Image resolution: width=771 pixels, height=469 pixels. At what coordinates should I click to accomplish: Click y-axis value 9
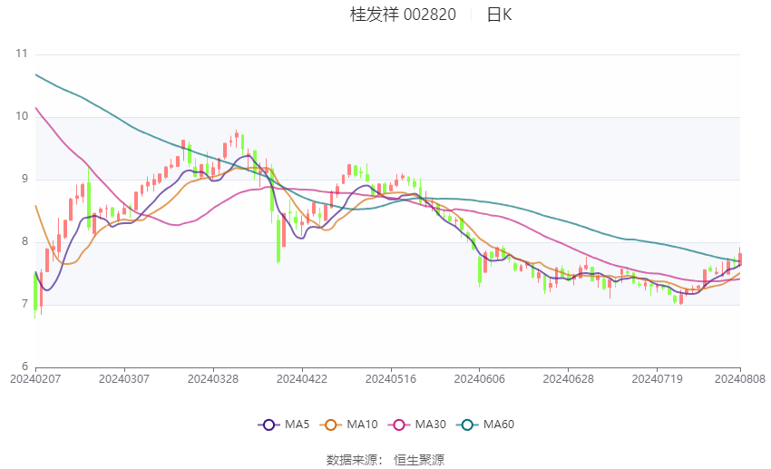click(25, 179)
